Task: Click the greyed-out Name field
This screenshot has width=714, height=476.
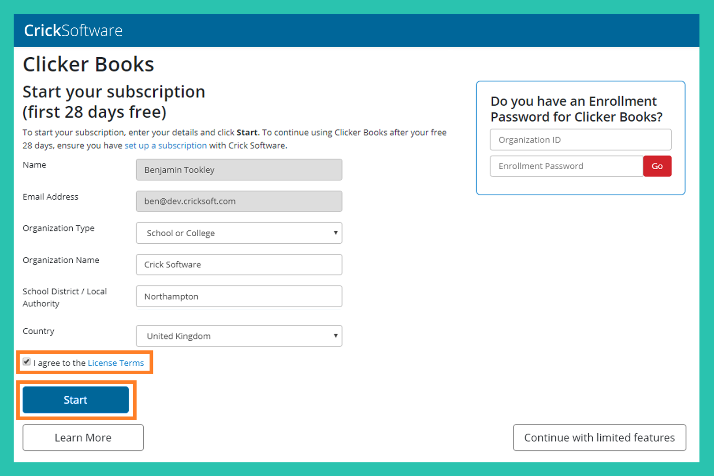Action: coord(239,170)
